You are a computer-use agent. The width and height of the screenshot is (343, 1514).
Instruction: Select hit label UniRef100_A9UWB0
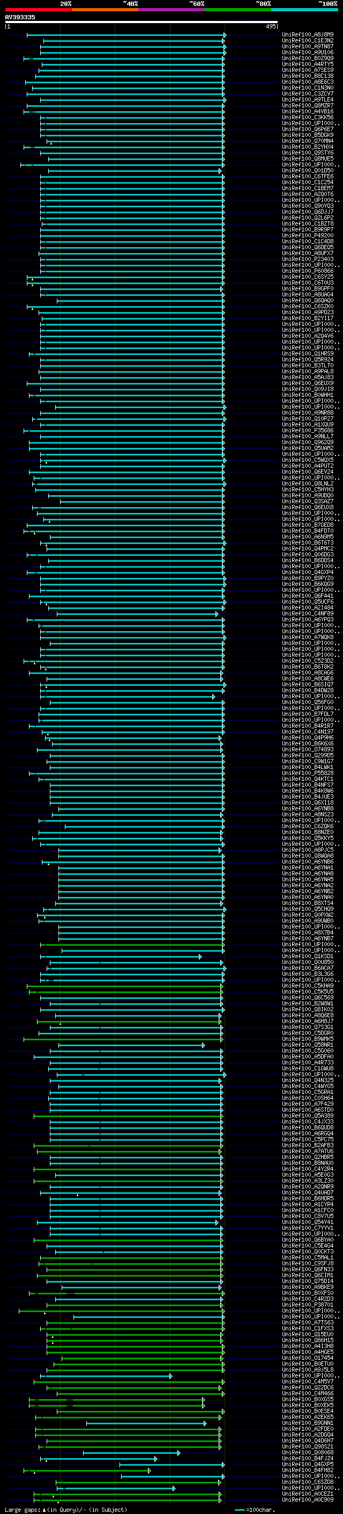coord(308,921)
